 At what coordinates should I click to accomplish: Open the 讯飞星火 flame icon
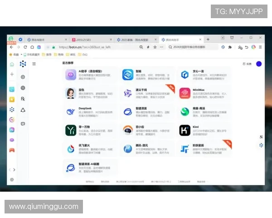pyautogui.click(x=71, y=149)
